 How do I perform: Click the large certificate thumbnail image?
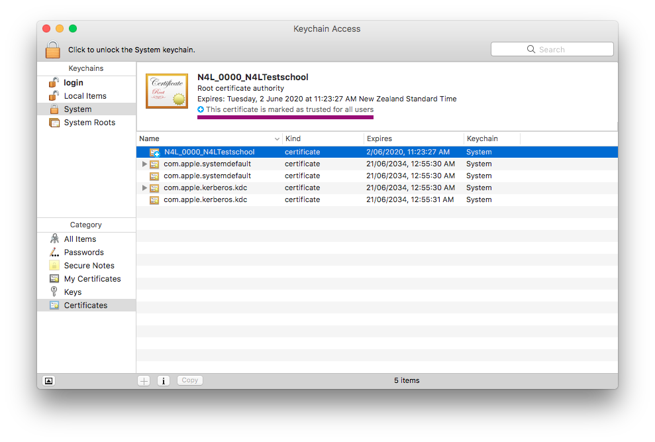(x=167, y=91)
